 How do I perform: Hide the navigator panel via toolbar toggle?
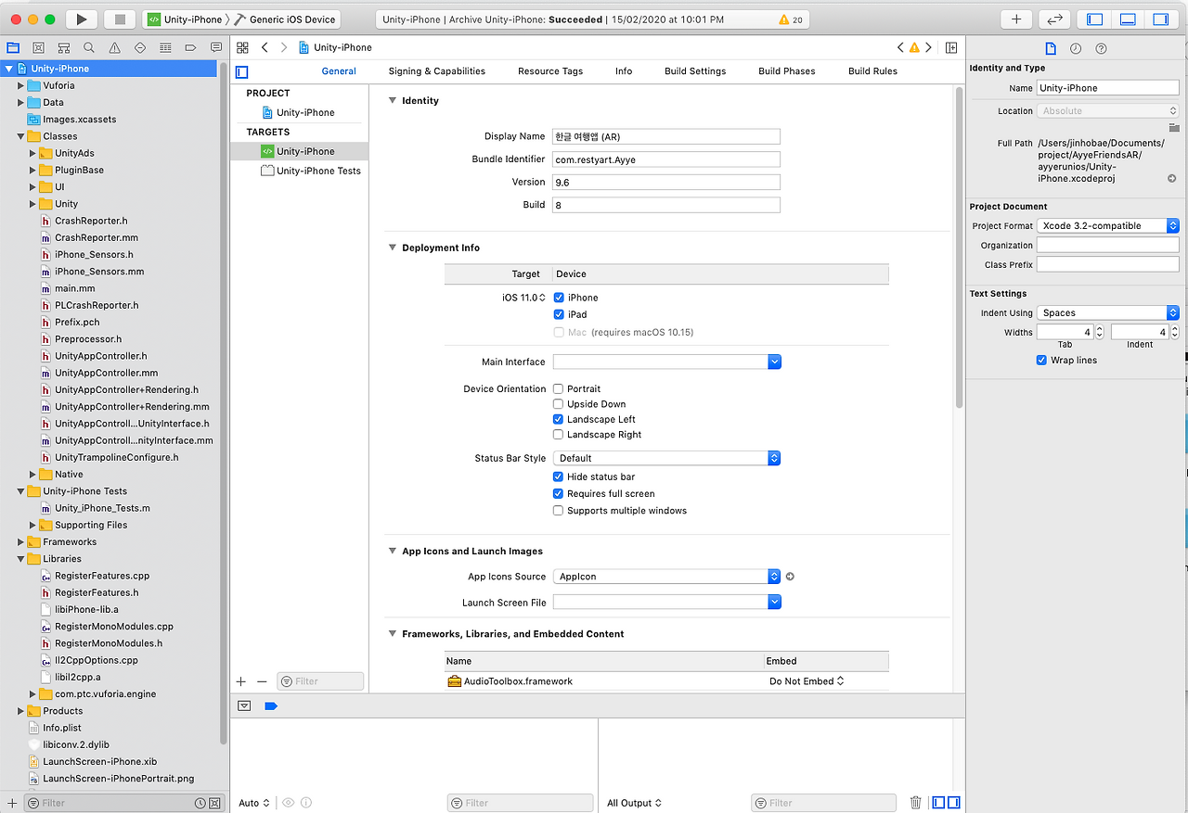1095,19
